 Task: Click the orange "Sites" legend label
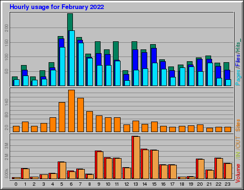click(x=238, y=125)
